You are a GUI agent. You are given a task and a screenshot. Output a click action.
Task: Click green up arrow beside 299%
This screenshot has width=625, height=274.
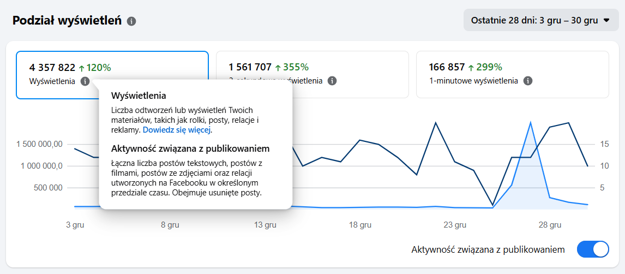point(471,68)
